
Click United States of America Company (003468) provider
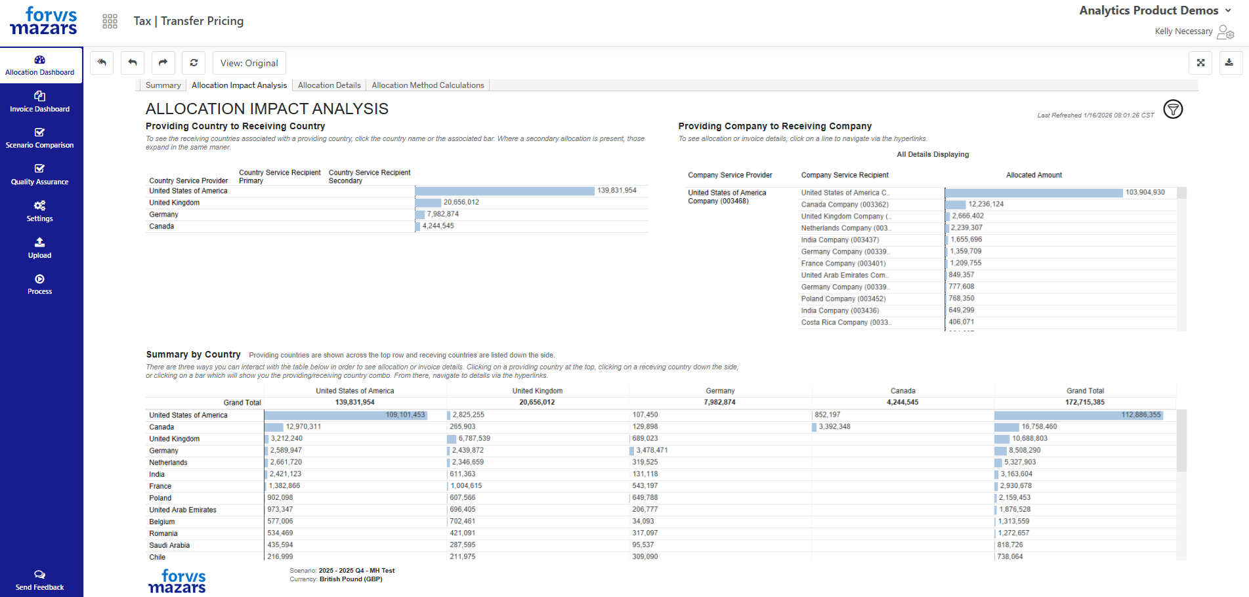coord(727,197)
